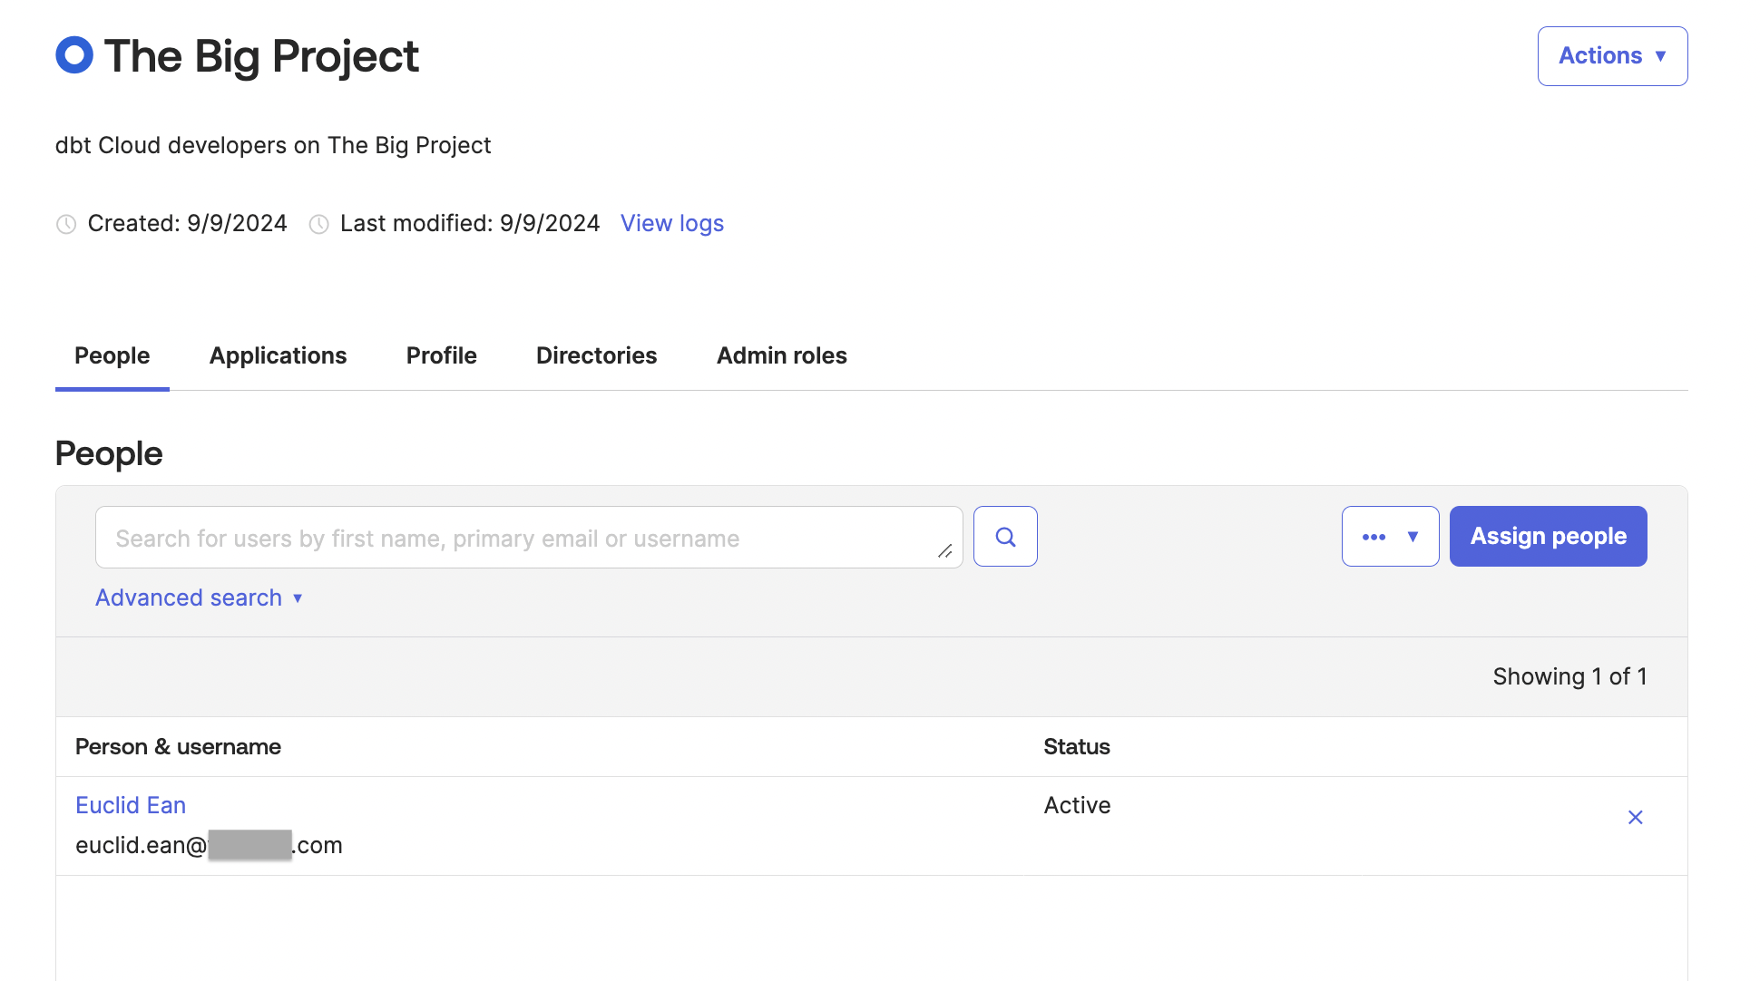This screenshot has width=1760, height=981.
Task: Click the remove user X icon
Action: click(x=1636, y=817)
